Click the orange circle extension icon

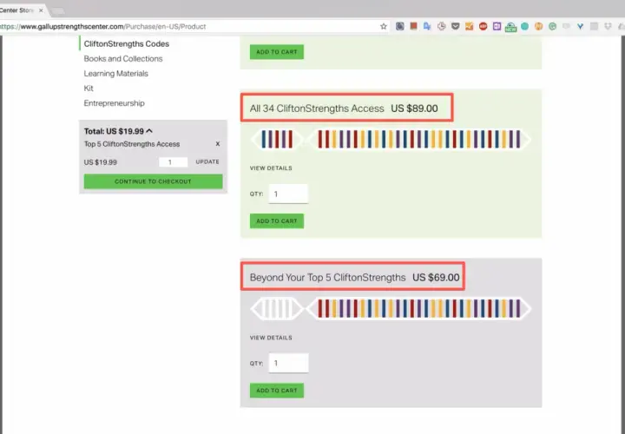[x=538, y=26]
